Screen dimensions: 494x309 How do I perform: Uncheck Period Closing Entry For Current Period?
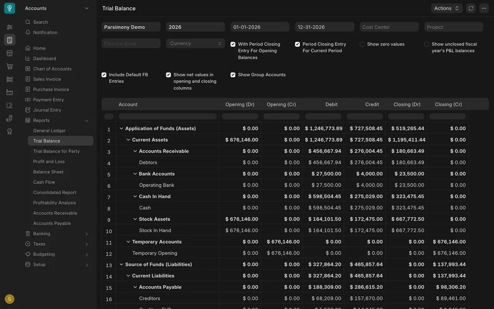298,44
